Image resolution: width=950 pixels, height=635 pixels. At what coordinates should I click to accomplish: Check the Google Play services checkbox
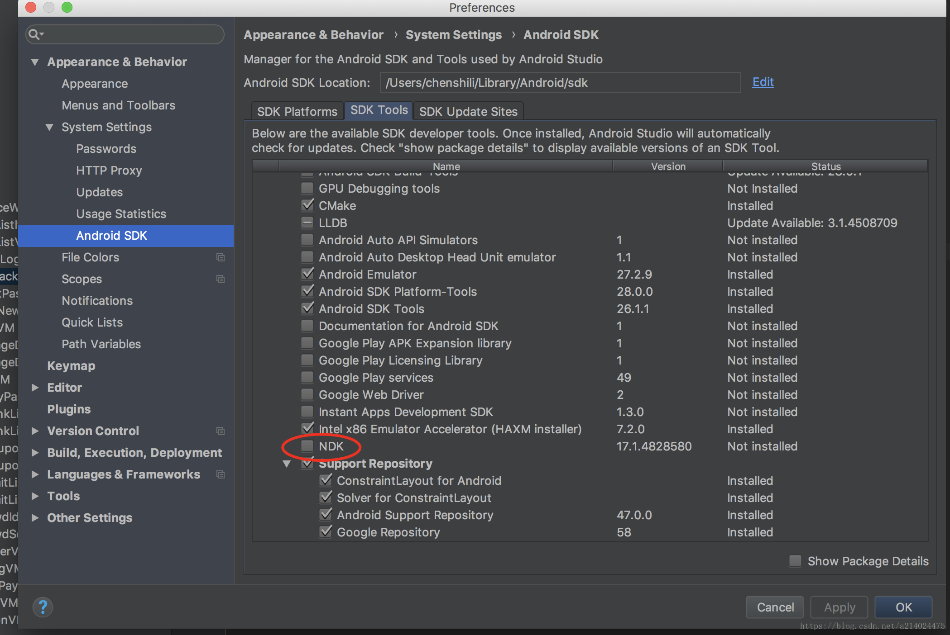point(307,377)
